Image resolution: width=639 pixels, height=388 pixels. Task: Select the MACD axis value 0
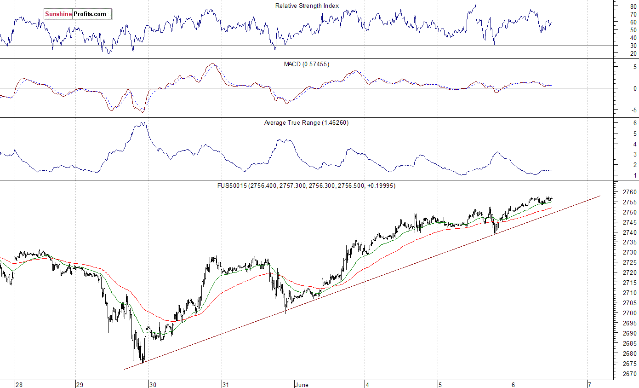[x=635, y=88]
